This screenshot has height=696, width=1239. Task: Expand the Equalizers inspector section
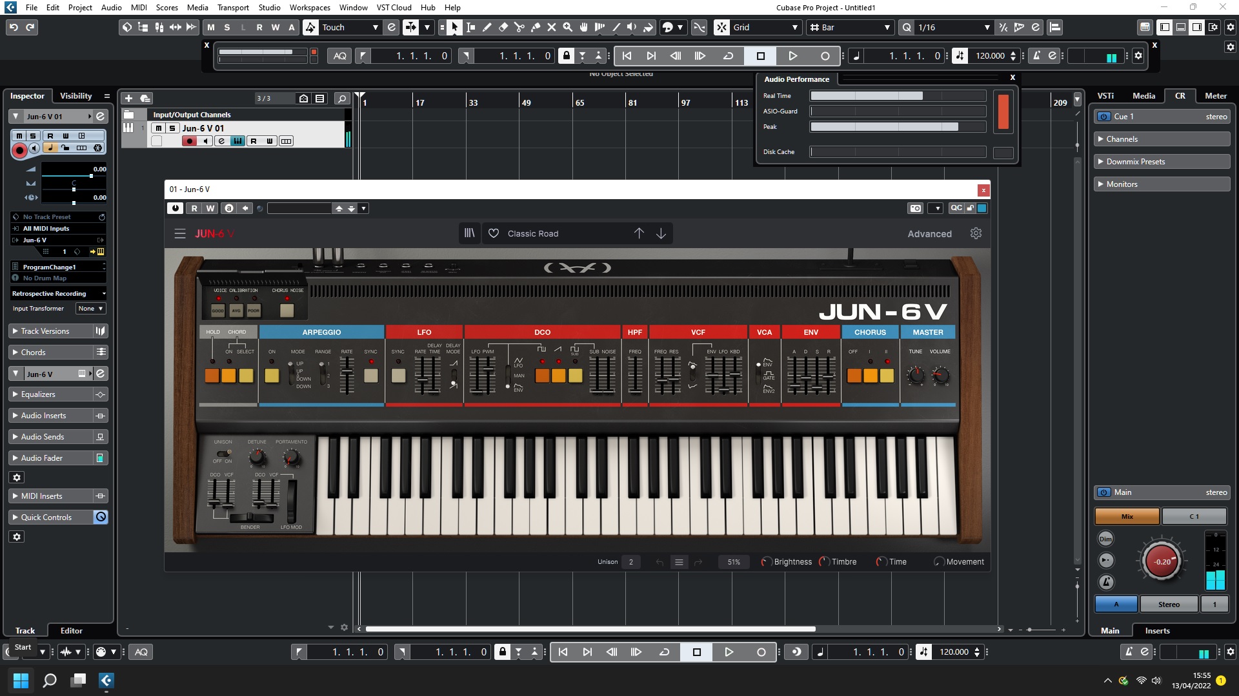coord(51,394)
